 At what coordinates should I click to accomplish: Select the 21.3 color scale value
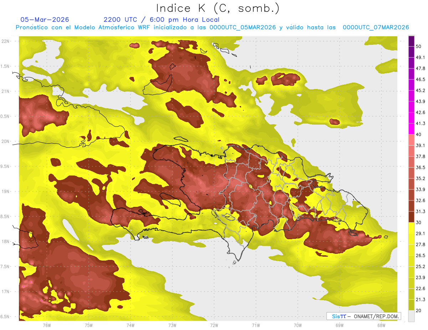(x=421, y=300)
